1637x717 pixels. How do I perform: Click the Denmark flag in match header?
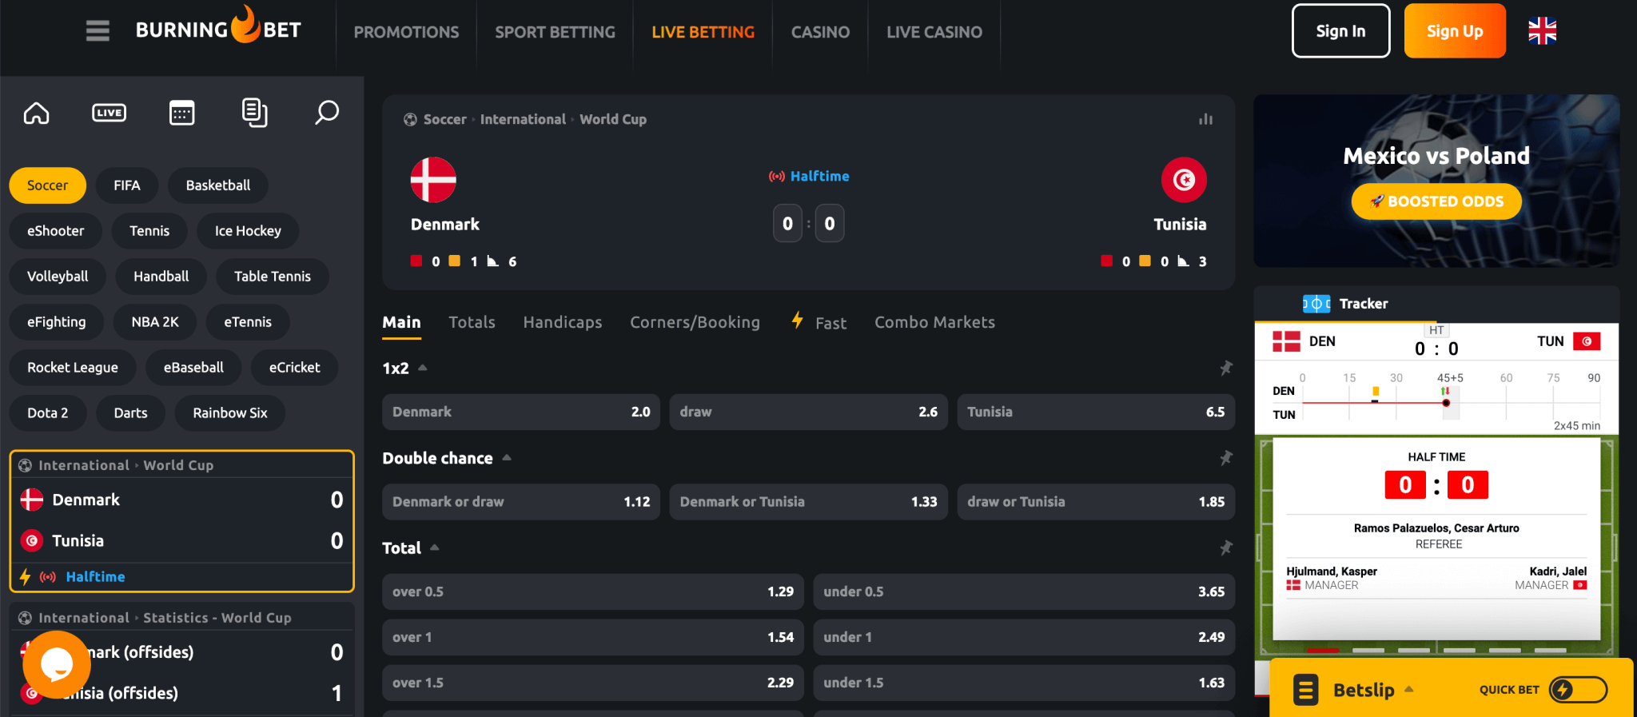pos(433,180)
